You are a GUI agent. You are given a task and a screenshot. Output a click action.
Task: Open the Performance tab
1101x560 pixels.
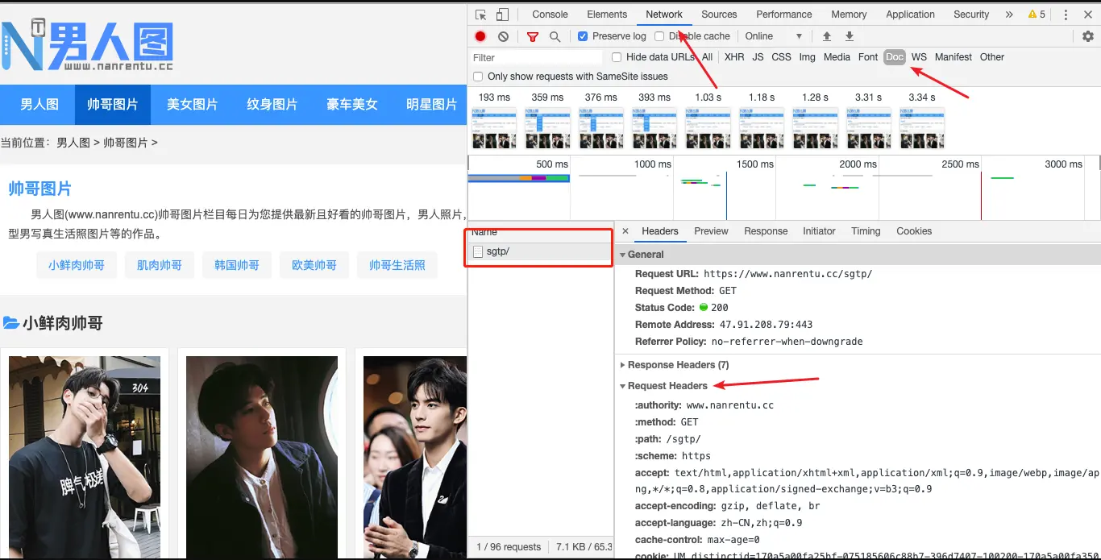[784, 15]
